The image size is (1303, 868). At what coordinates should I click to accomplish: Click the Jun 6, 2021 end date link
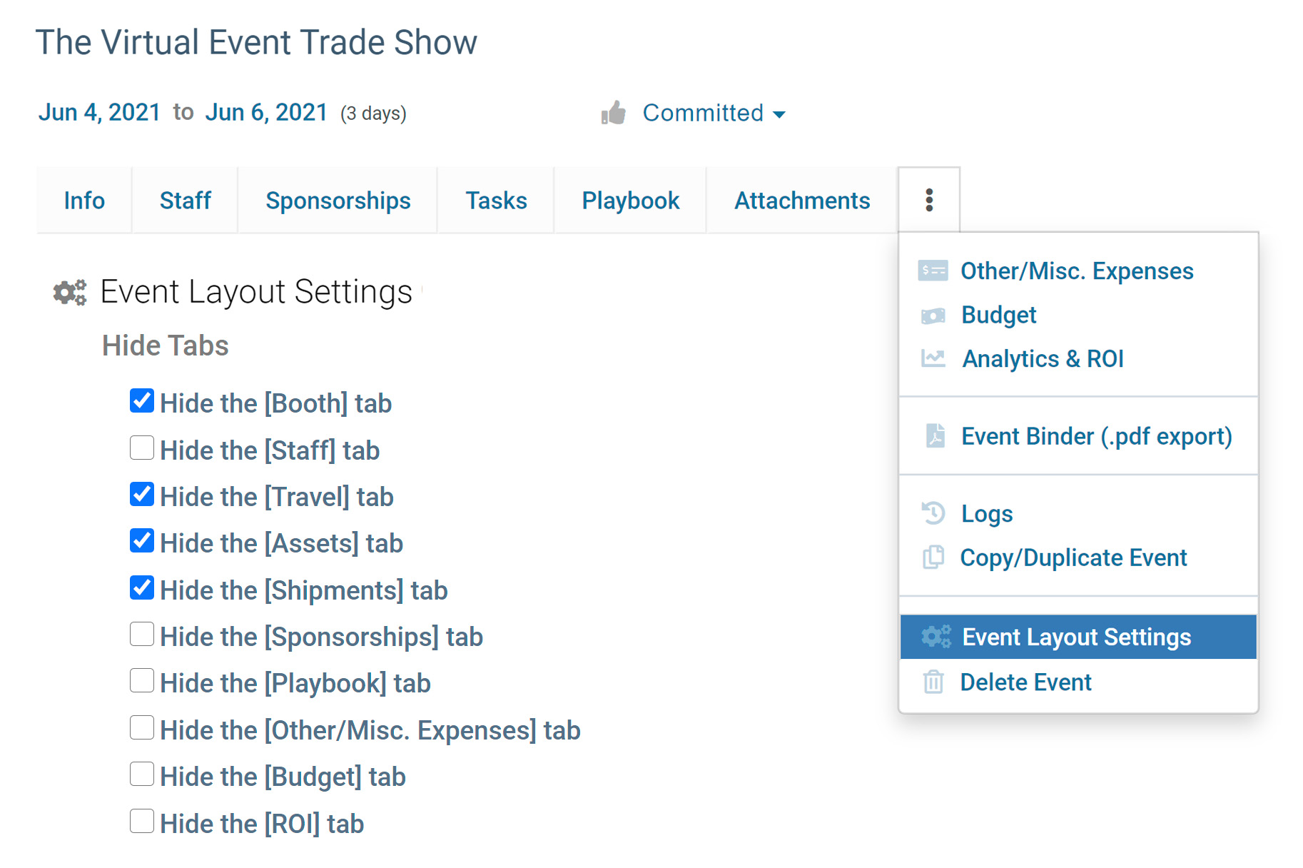[266, 113]
